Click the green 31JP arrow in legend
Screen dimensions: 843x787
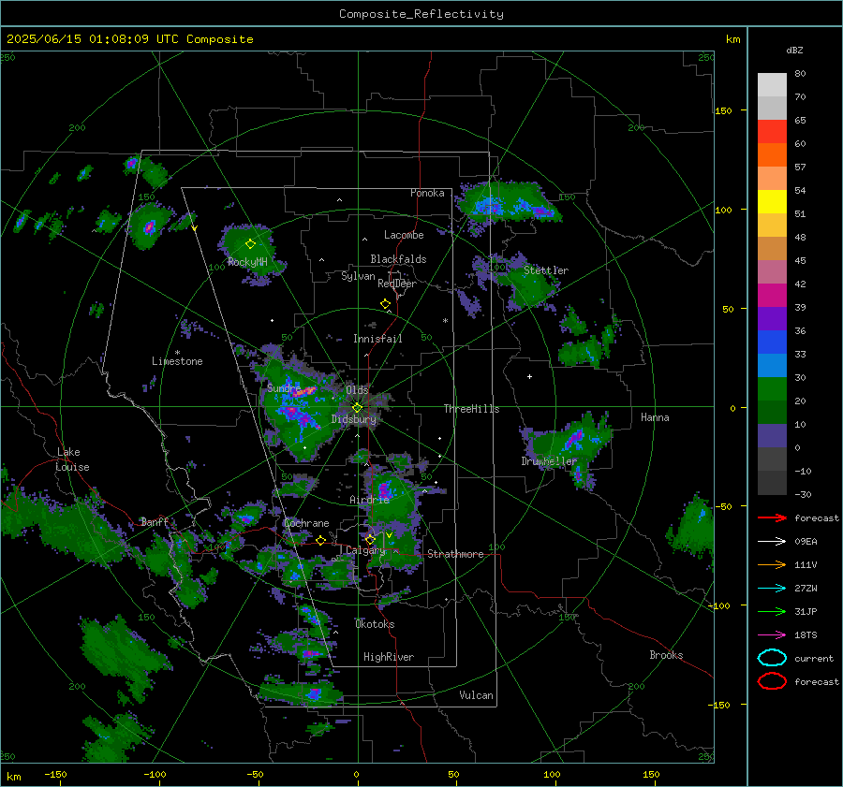click(772, 611)
